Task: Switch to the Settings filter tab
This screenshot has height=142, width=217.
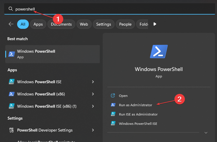Action: [x=104, y=24]
